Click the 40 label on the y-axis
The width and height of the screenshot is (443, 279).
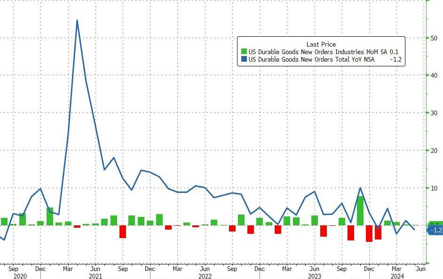(x=435, y=75)
